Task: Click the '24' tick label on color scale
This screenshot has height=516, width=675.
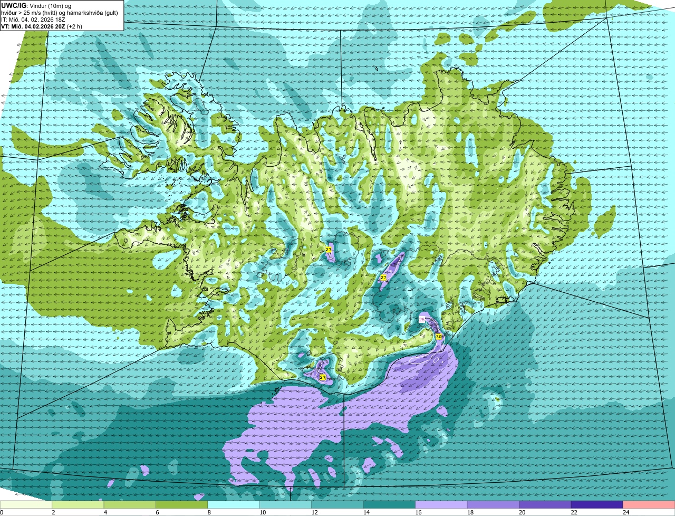Action: tap(625, 512)
